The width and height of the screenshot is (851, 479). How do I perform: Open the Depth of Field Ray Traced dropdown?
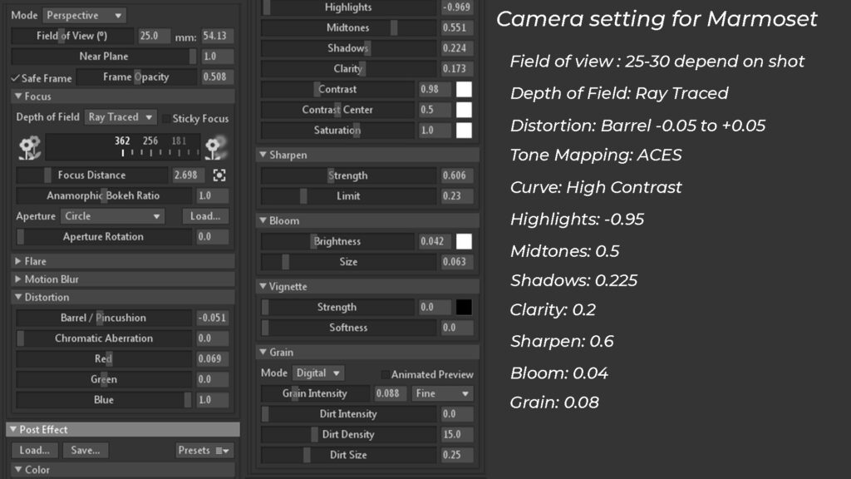pyautogui.click(x=121, y=117)
